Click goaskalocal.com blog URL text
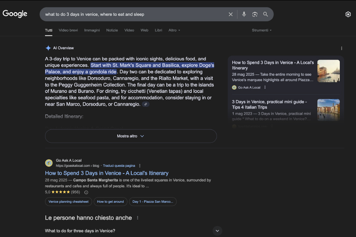 tap(77, 166)
